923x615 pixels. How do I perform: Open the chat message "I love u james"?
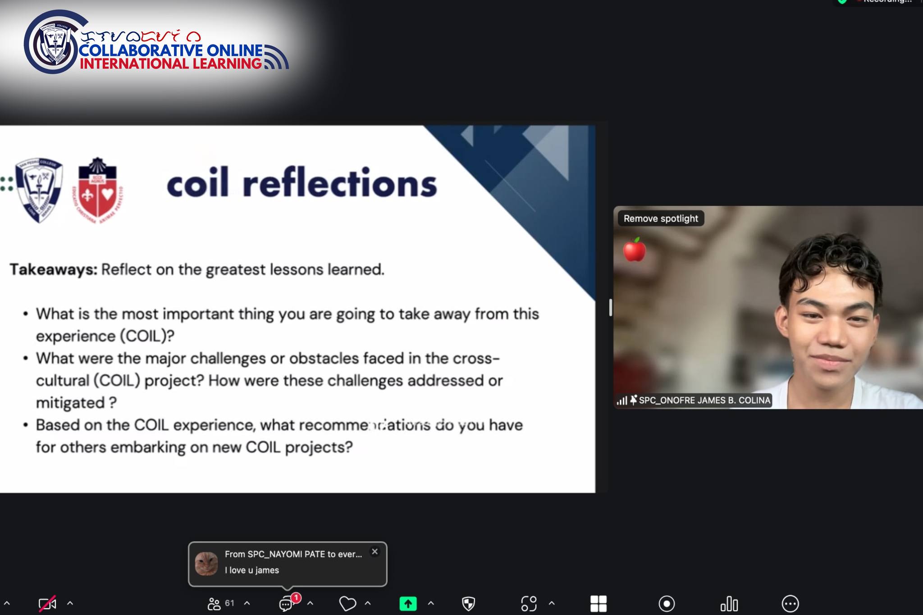pos(252,570)
